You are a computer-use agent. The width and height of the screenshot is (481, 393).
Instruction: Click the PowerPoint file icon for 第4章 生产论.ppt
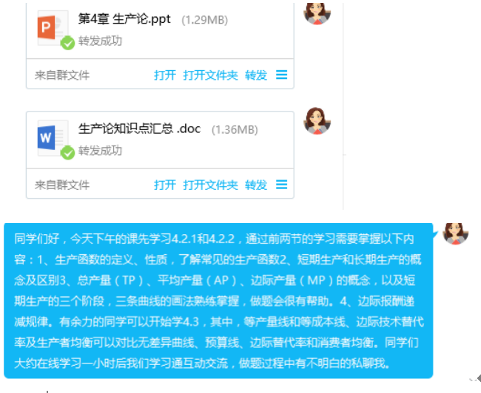coord(52,27)
